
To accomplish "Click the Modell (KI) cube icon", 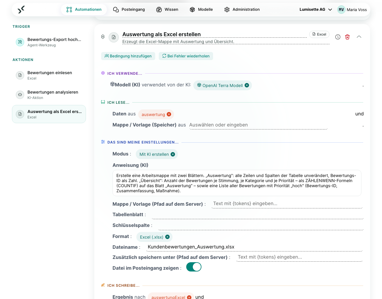I will (113, 84).
